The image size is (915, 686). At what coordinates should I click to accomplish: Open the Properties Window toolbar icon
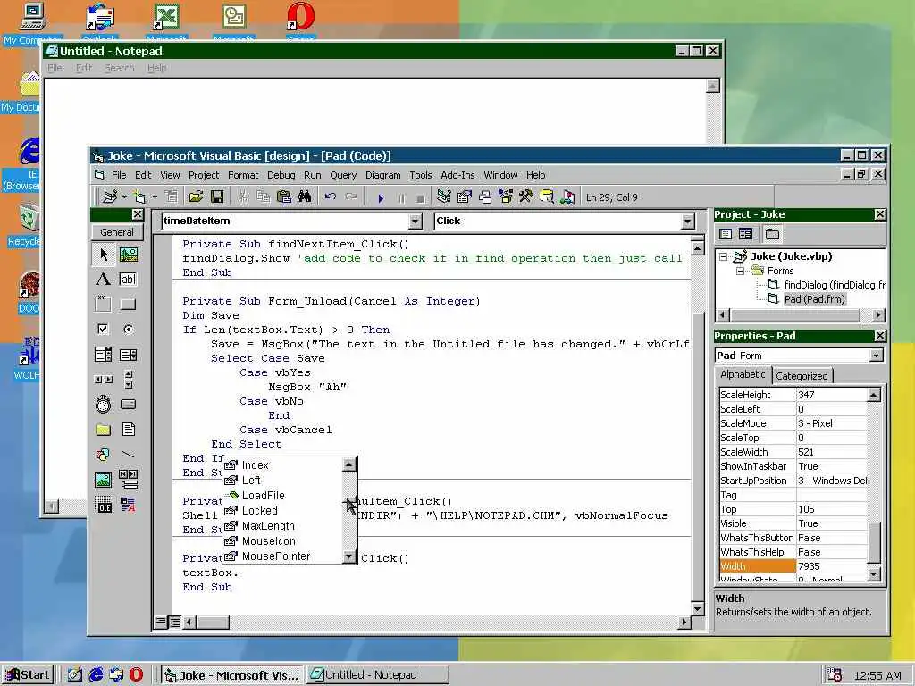pyautogui.click(x=465, y=197)
